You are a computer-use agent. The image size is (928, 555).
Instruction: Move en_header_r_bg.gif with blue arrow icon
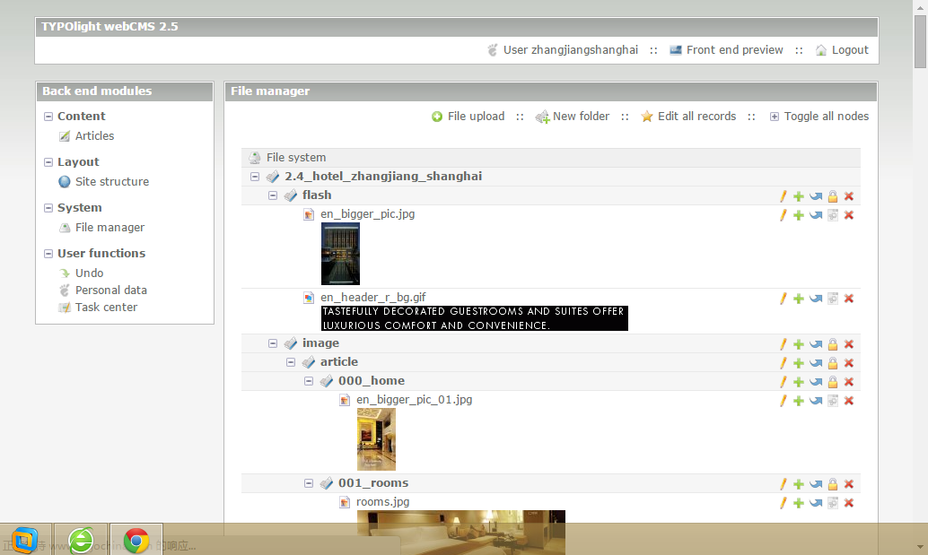[x=816, y=299]
